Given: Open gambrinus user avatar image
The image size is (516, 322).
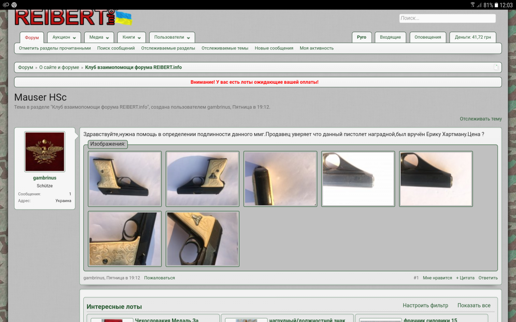Looking at the screenshot, I should [45, 152].
